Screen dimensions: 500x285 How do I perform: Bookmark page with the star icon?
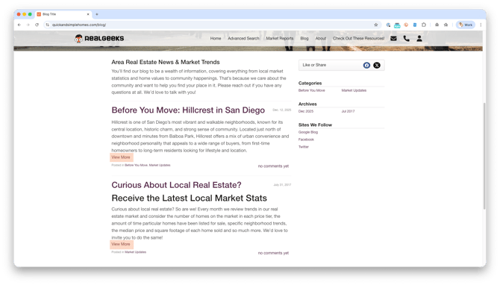[376, 25]
